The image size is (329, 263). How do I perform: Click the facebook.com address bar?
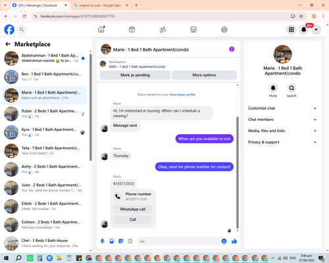coord(163,16)
